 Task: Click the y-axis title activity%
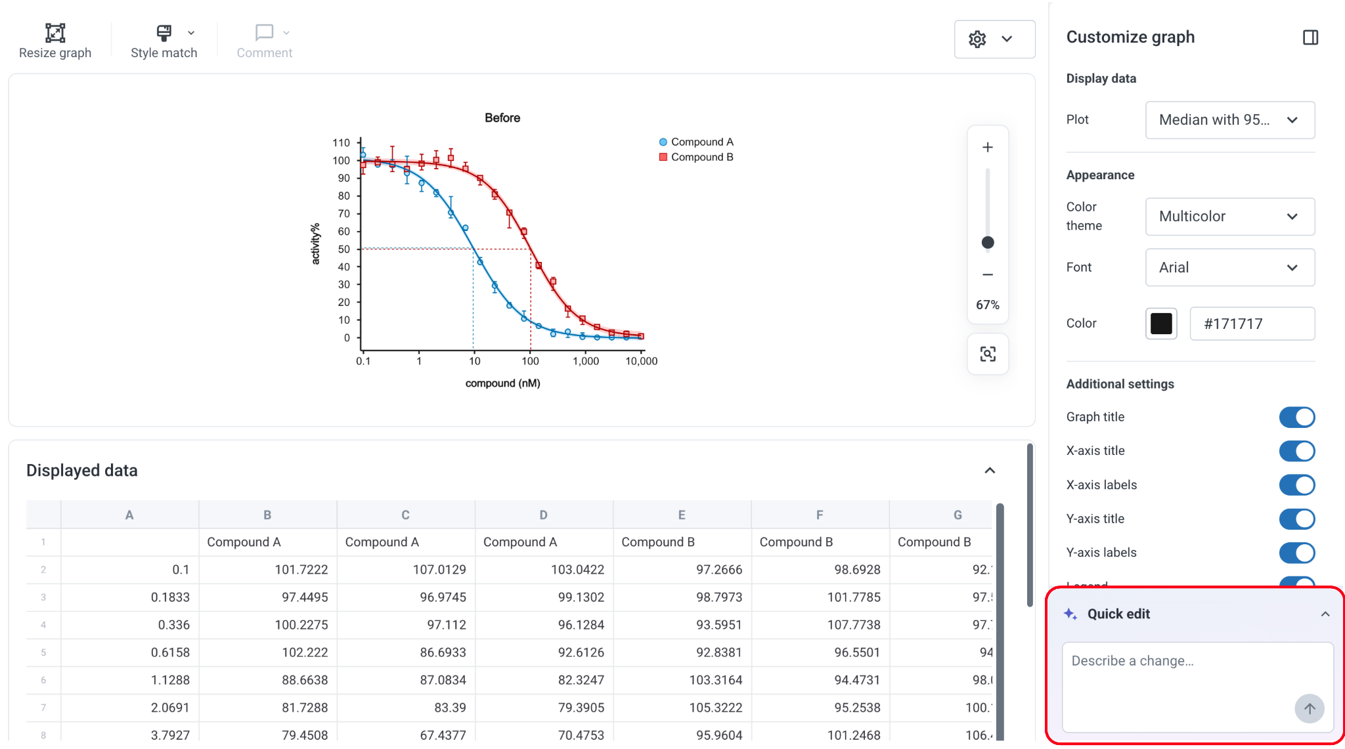(x=315, y=244)
